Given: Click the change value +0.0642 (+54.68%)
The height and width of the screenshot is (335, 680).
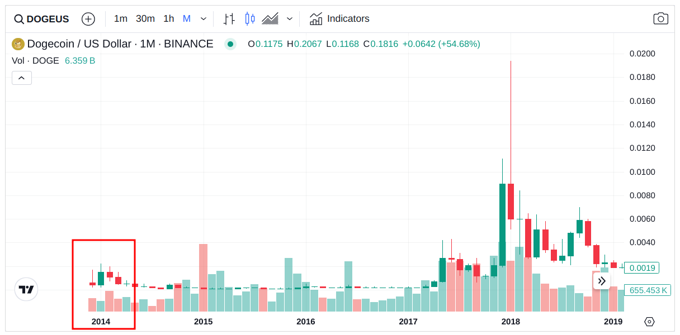Looking at the screenshot, I should 441,44.
